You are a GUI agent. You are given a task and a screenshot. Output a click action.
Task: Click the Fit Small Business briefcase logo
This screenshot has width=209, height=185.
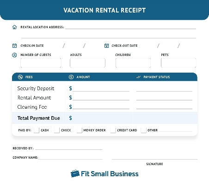pos(75,174)
